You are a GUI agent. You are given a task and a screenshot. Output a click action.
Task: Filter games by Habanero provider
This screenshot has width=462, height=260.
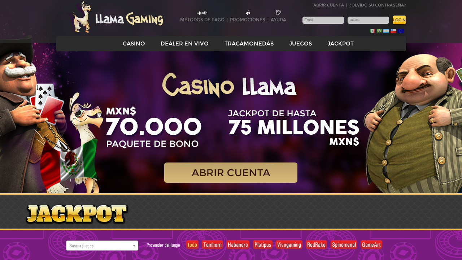pos(238,244)
